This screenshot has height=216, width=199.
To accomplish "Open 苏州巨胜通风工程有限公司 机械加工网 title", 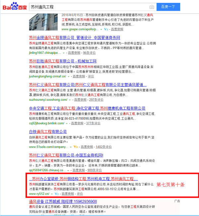I will 63,61.
